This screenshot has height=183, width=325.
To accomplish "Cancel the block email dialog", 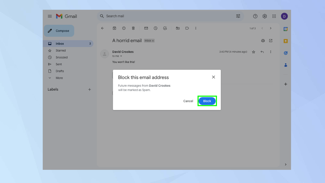I will [x=188, y=101].
